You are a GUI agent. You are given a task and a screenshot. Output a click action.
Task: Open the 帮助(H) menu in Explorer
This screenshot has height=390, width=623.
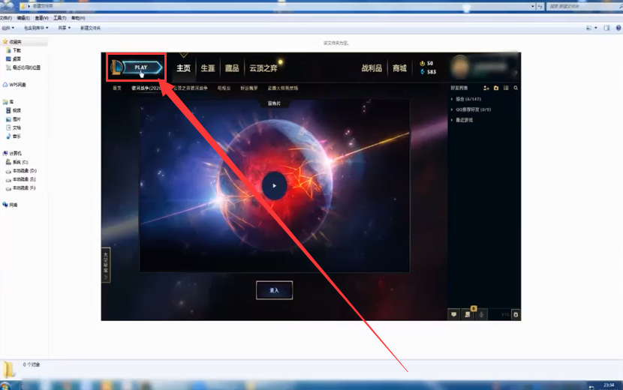point(78,18)
